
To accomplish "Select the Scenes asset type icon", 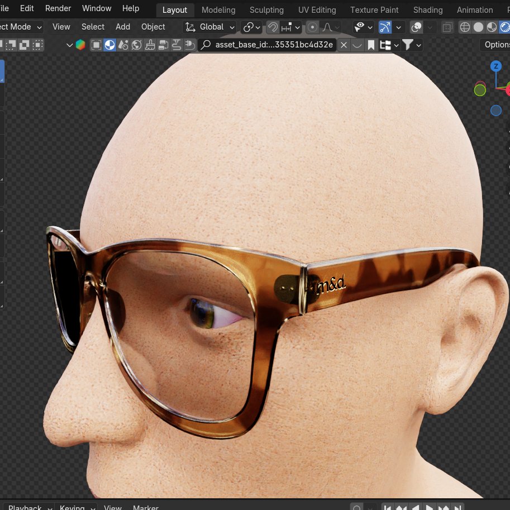I will (x=123, y=45).
